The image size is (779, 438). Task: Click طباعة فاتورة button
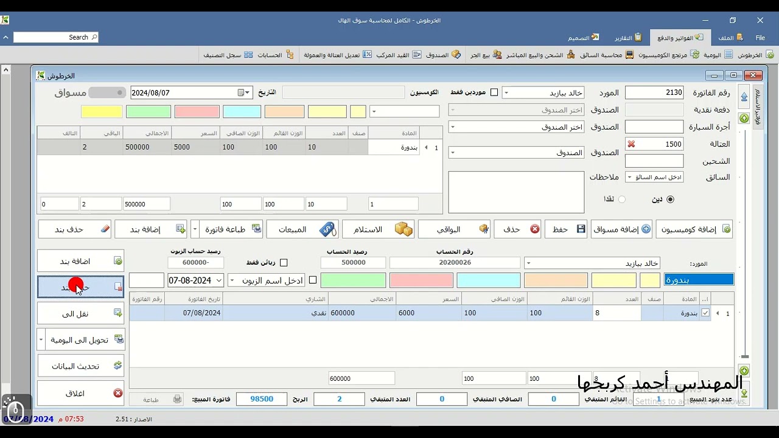coord(231,229)
